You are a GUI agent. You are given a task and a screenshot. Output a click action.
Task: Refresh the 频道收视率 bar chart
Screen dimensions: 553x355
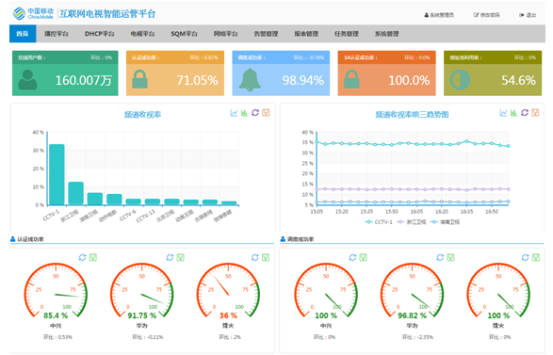[255, 113]
